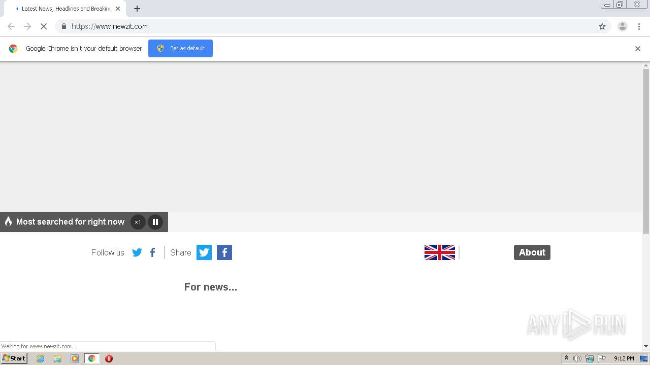Viewport: 650px width, 365px height.
Task: Bookmark this page with star
Action: (602, 26)
